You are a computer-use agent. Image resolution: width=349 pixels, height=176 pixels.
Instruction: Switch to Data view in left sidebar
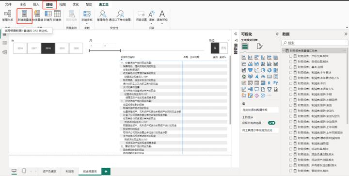(5, 43)
